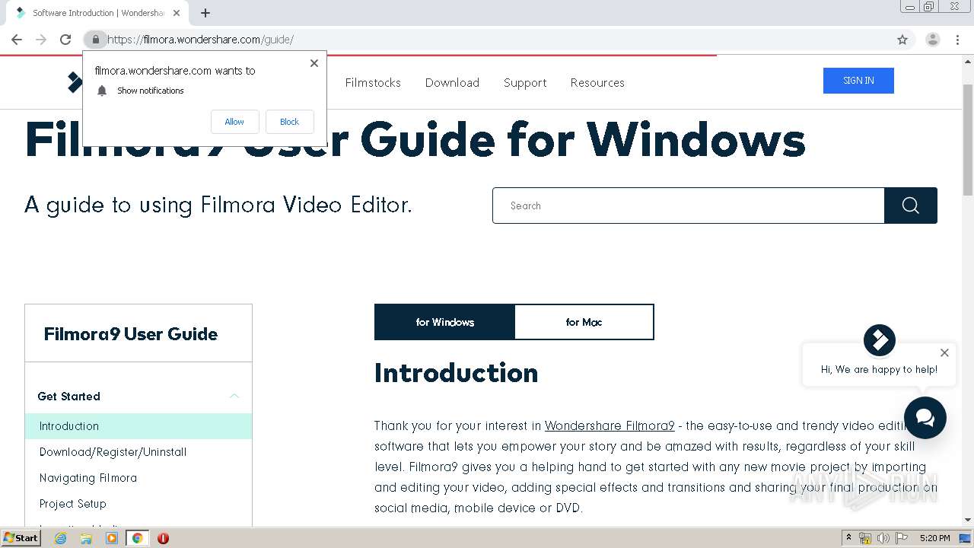
Task: Click Chrome icon in taskbar
Action: [x=138, y=538]
